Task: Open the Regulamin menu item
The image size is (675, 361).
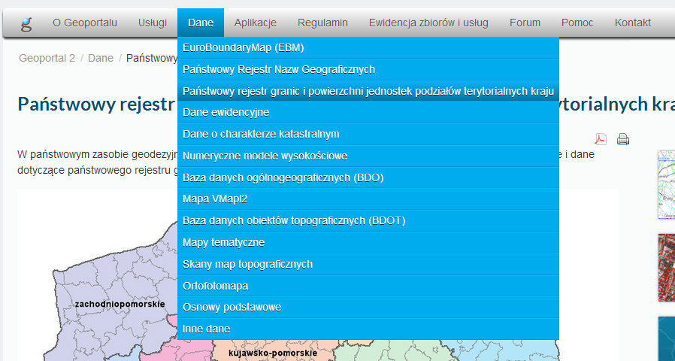Action: [x=322, y=23]
